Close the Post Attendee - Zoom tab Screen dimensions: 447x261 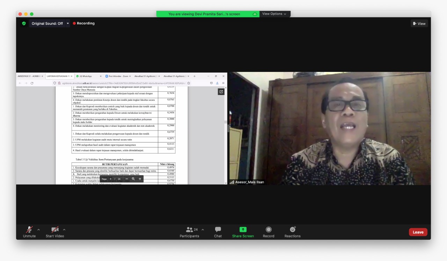pyautogui.click(x=130, y=76)
